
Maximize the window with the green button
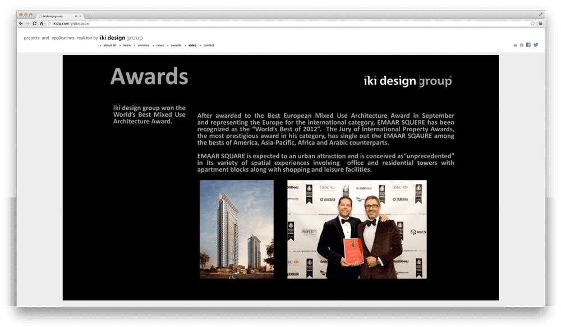tap(31, 15)
